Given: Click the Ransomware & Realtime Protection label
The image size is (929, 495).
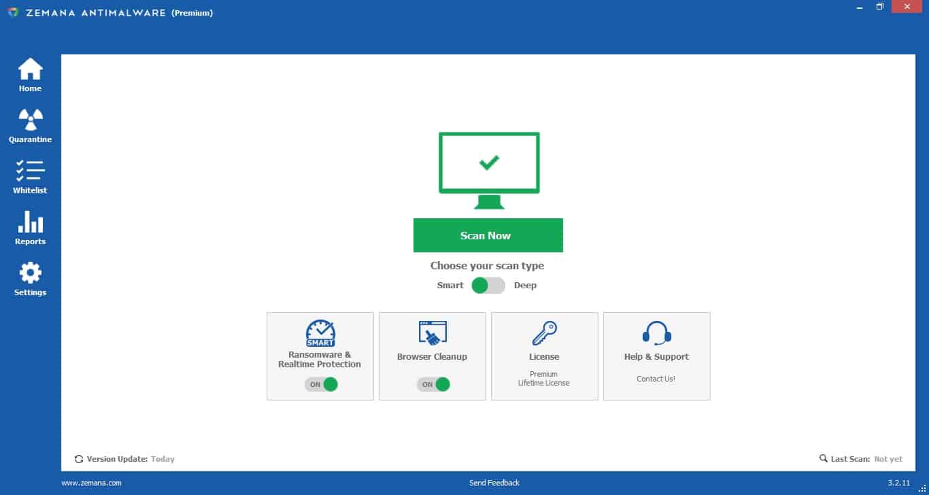Looking at the screenshot, I should point(320,360).
